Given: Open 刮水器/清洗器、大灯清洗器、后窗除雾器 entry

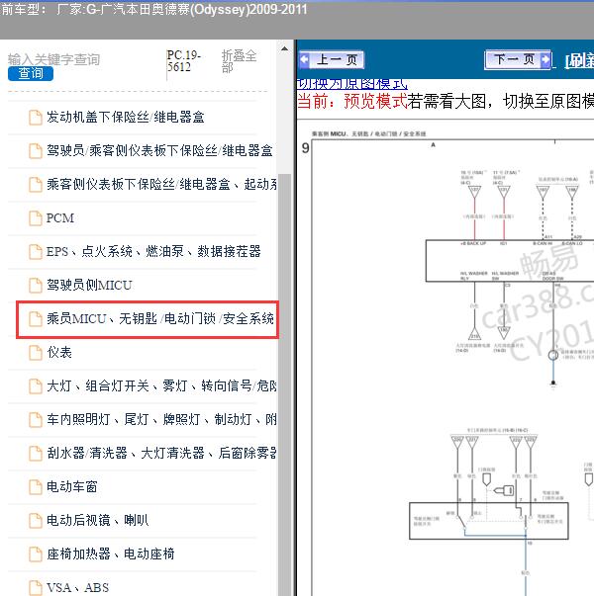Looking at the screenshot, I should pyautogui.click(x=161, y=453).
